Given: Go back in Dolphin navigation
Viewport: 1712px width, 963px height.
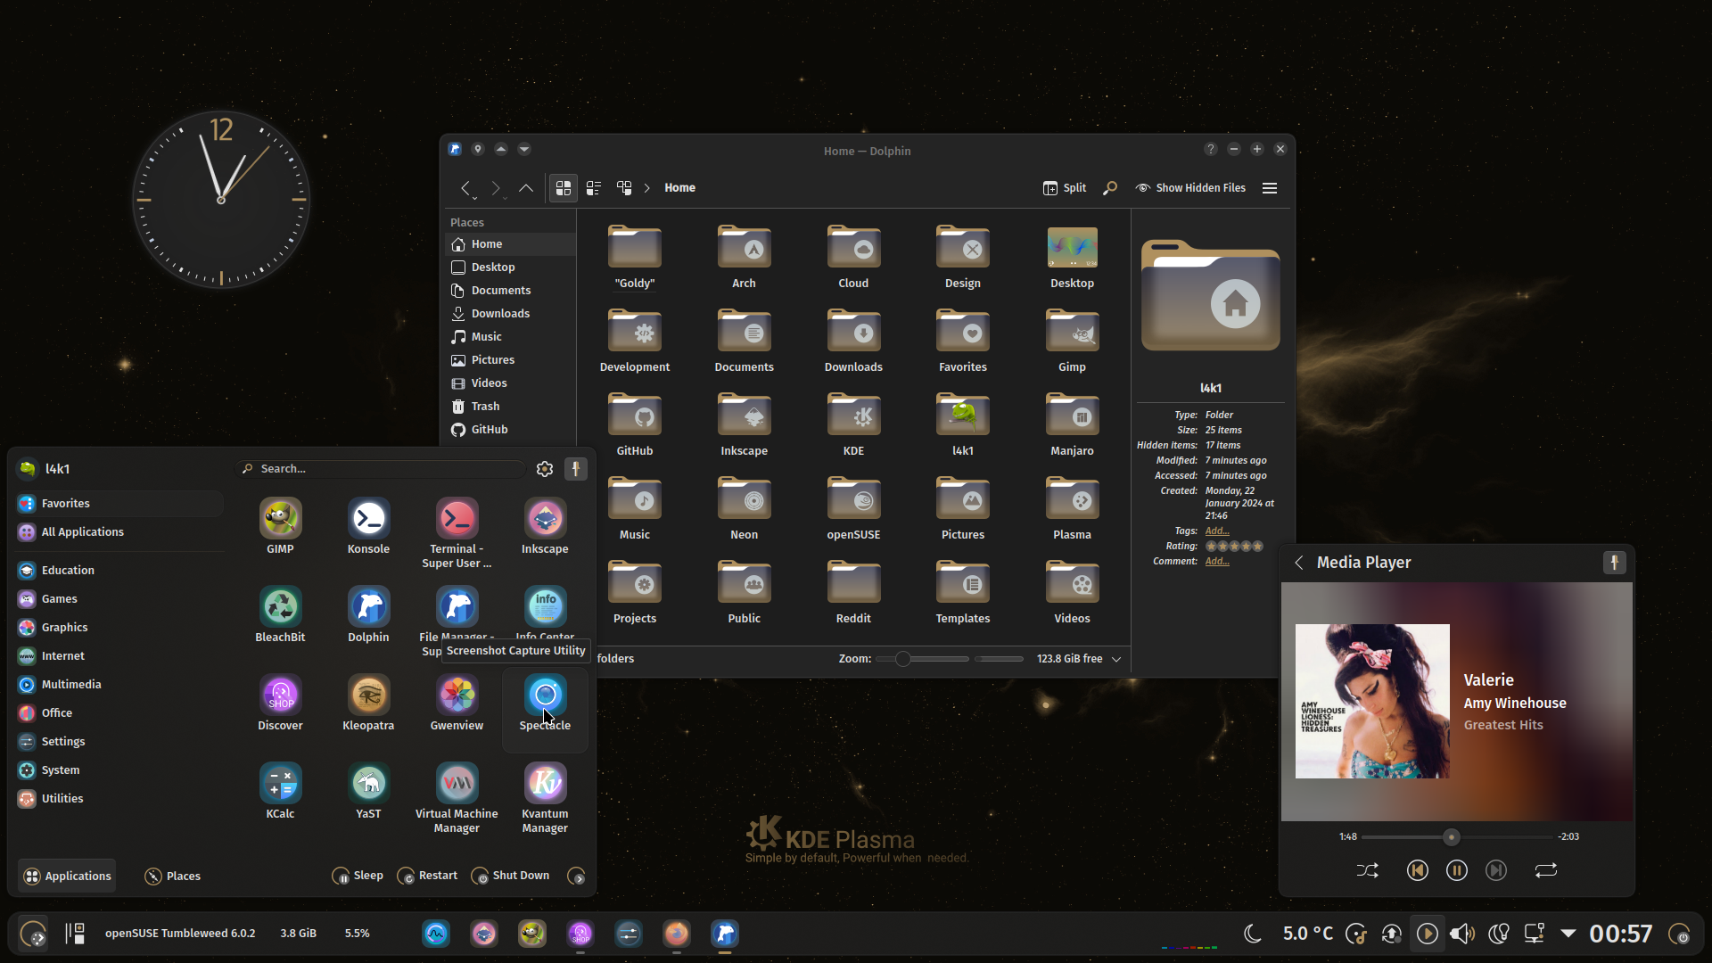Looking at the screenshot, I should point(465,188).
